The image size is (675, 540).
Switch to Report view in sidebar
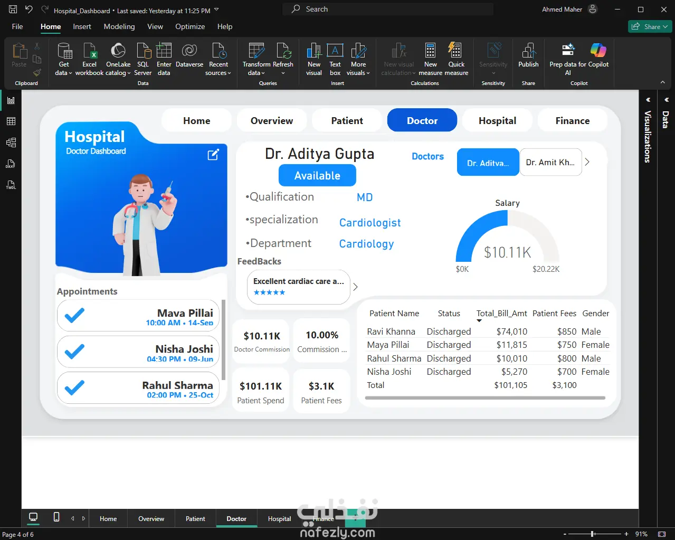pos(11,100)
